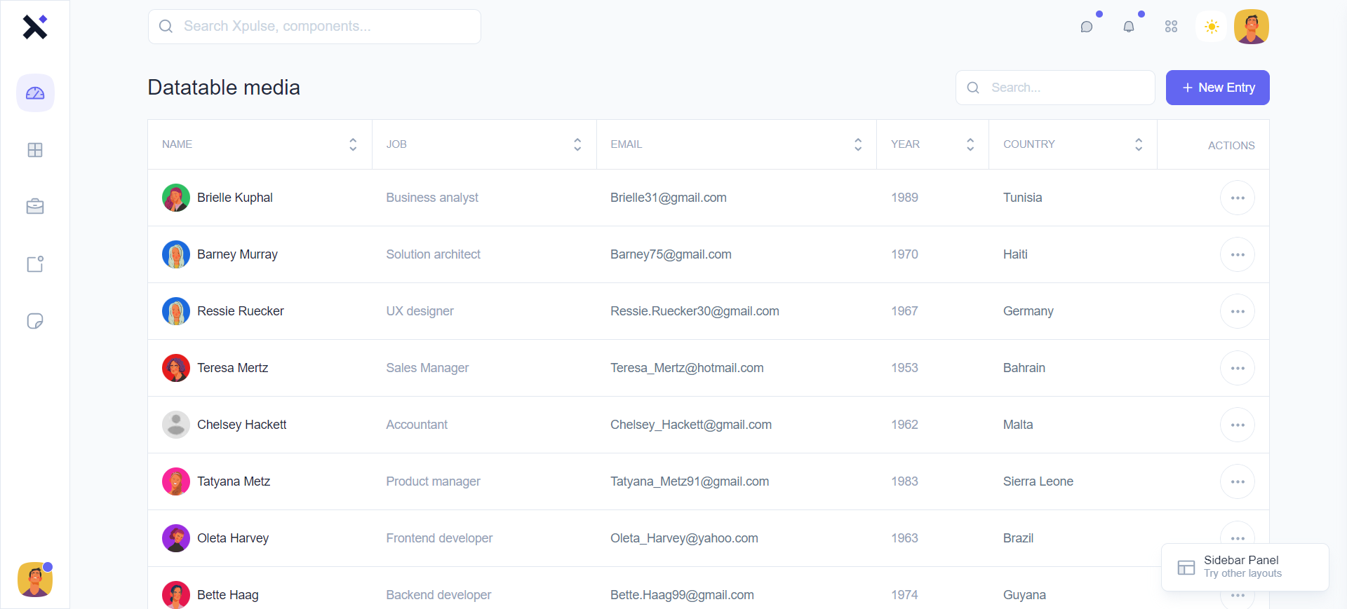
Task: Open the dashboard gauge sidebar icon
Action: click(35, 93)
